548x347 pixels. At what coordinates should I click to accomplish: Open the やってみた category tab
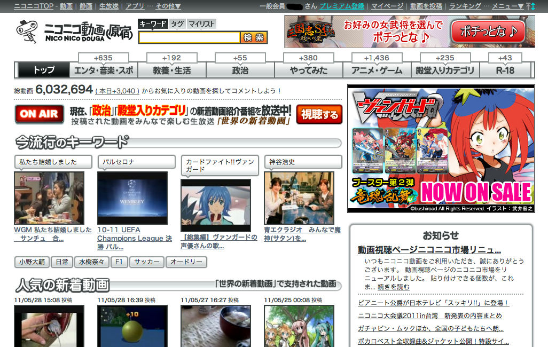(x=309, y=70)
